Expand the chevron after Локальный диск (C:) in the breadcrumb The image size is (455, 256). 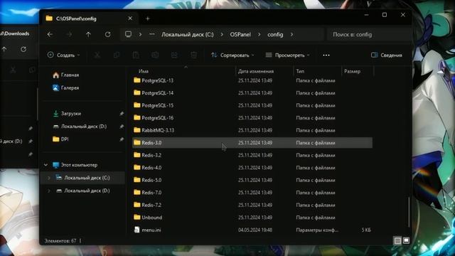tap(222, 35)
